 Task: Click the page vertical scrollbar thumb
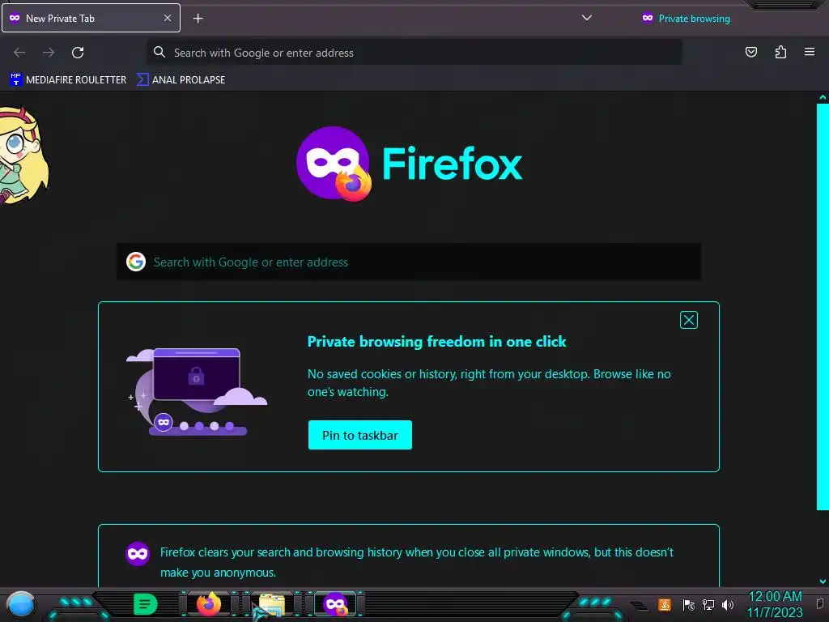click(823, 307)
